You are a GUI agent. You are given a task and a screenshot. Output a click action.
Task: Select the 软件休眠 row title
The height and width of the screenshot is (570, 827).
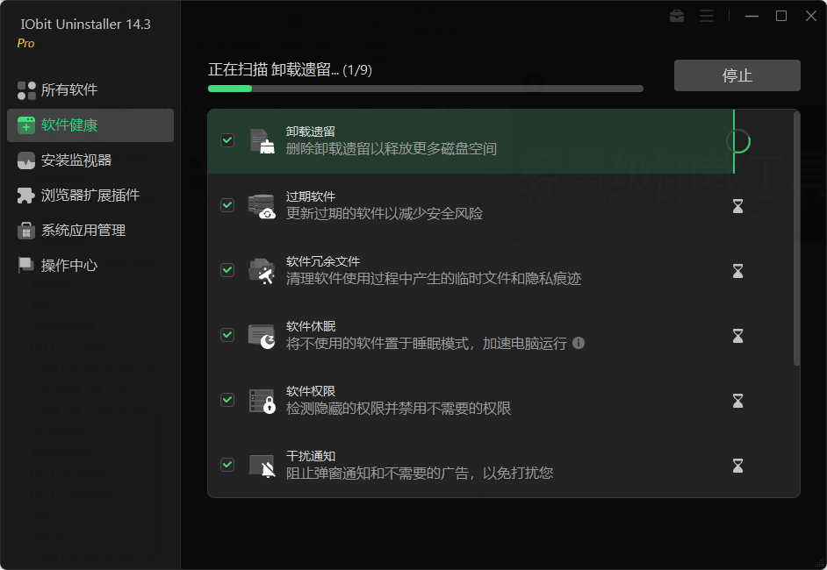pos(311,326)
